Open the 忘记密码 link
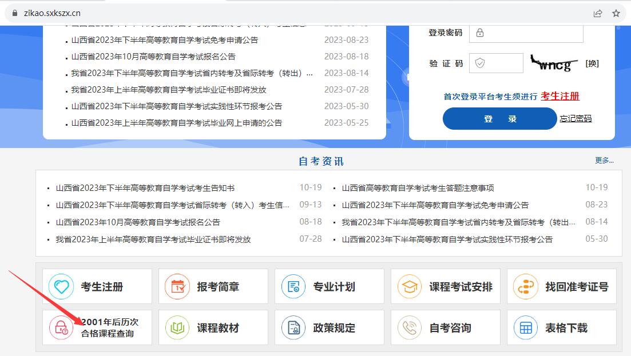The height and width of the screenshot is (356, 631). (576, 119)
